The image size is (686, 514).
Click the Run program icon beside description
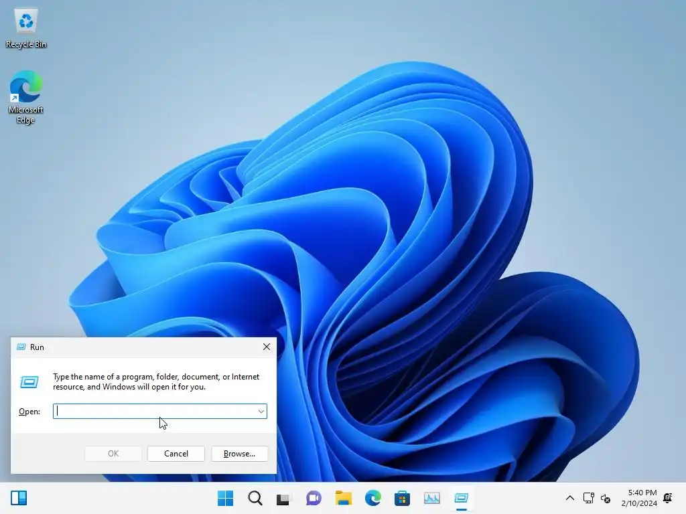click(29, 382)
